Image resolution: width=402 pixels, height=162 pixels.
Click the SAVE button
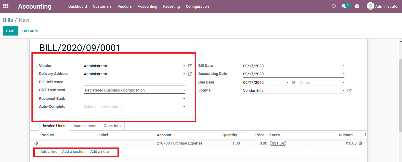point(11,31)
